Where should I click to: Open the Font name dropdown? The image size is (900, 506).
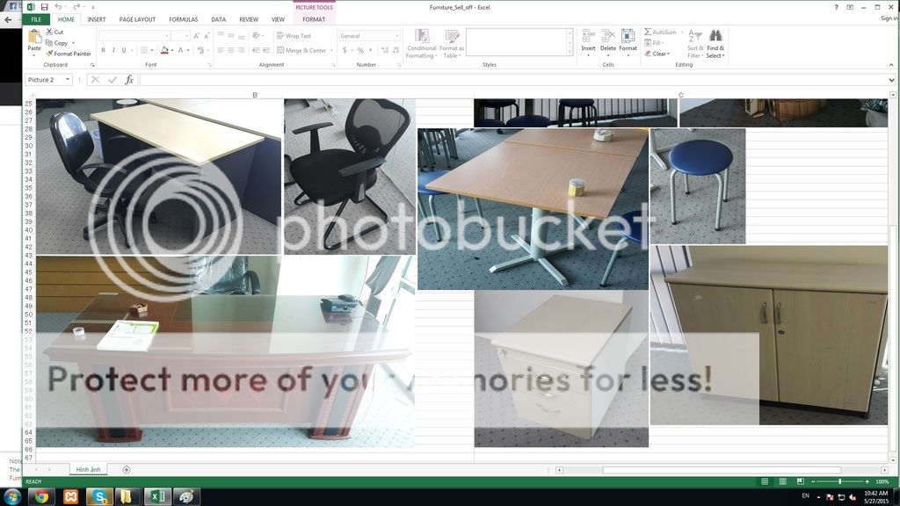[167, 35]
